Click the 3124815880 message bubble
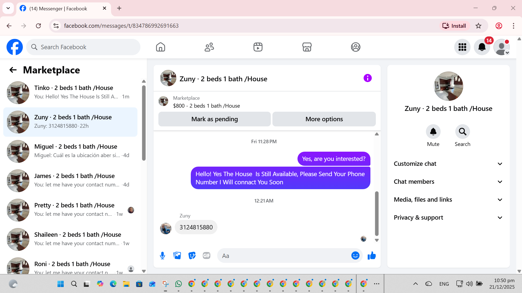The width and height of the screenshot is (522, 293). [x=196, y=227]
